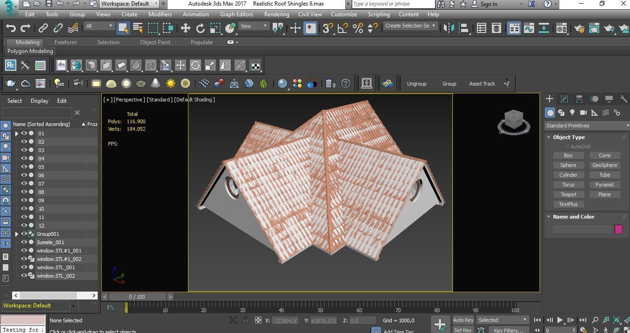Activate the Select and Rotate tool

(200, 28)
